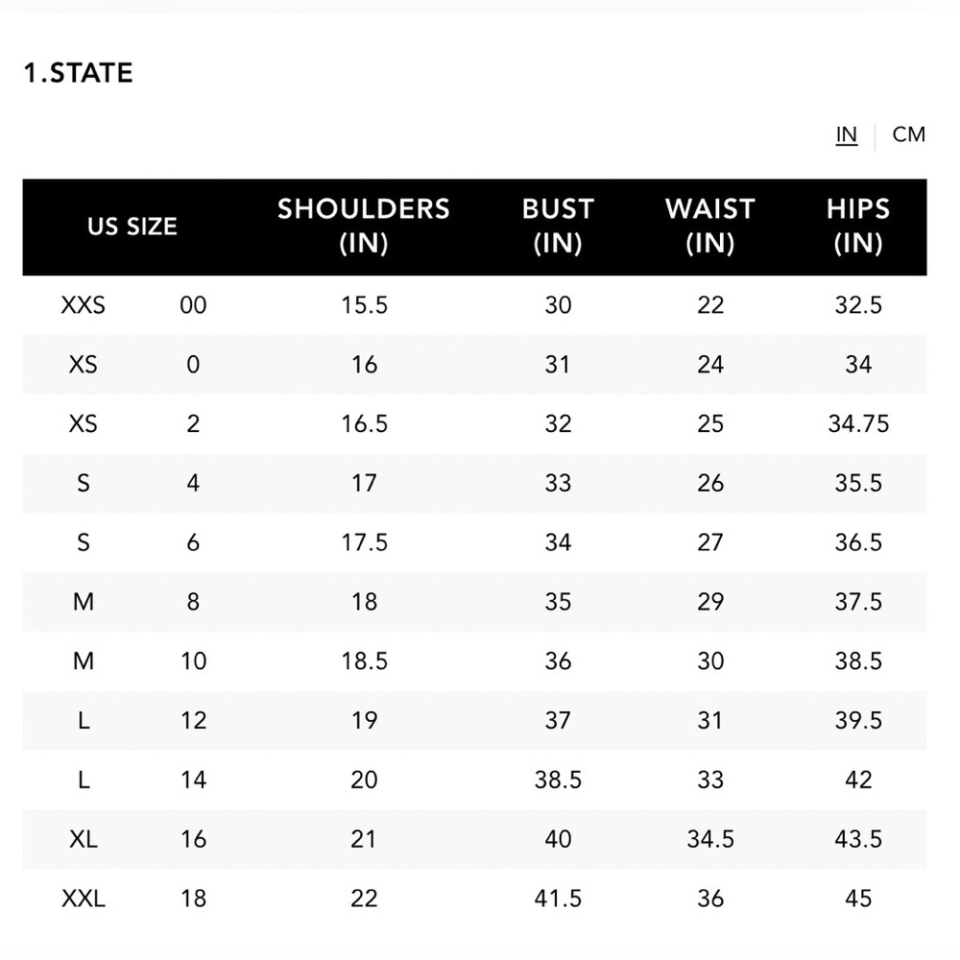Click US size number 12

click(193, 721)
